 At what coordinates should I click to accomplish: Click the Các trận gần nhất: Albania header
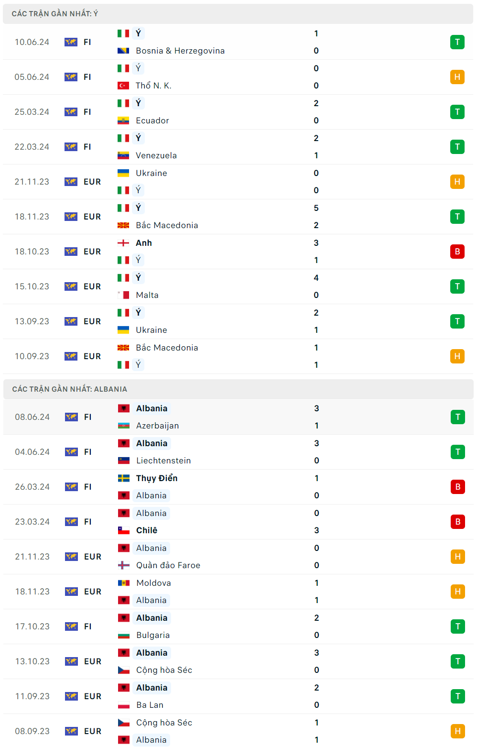click(x=70, y=389)
